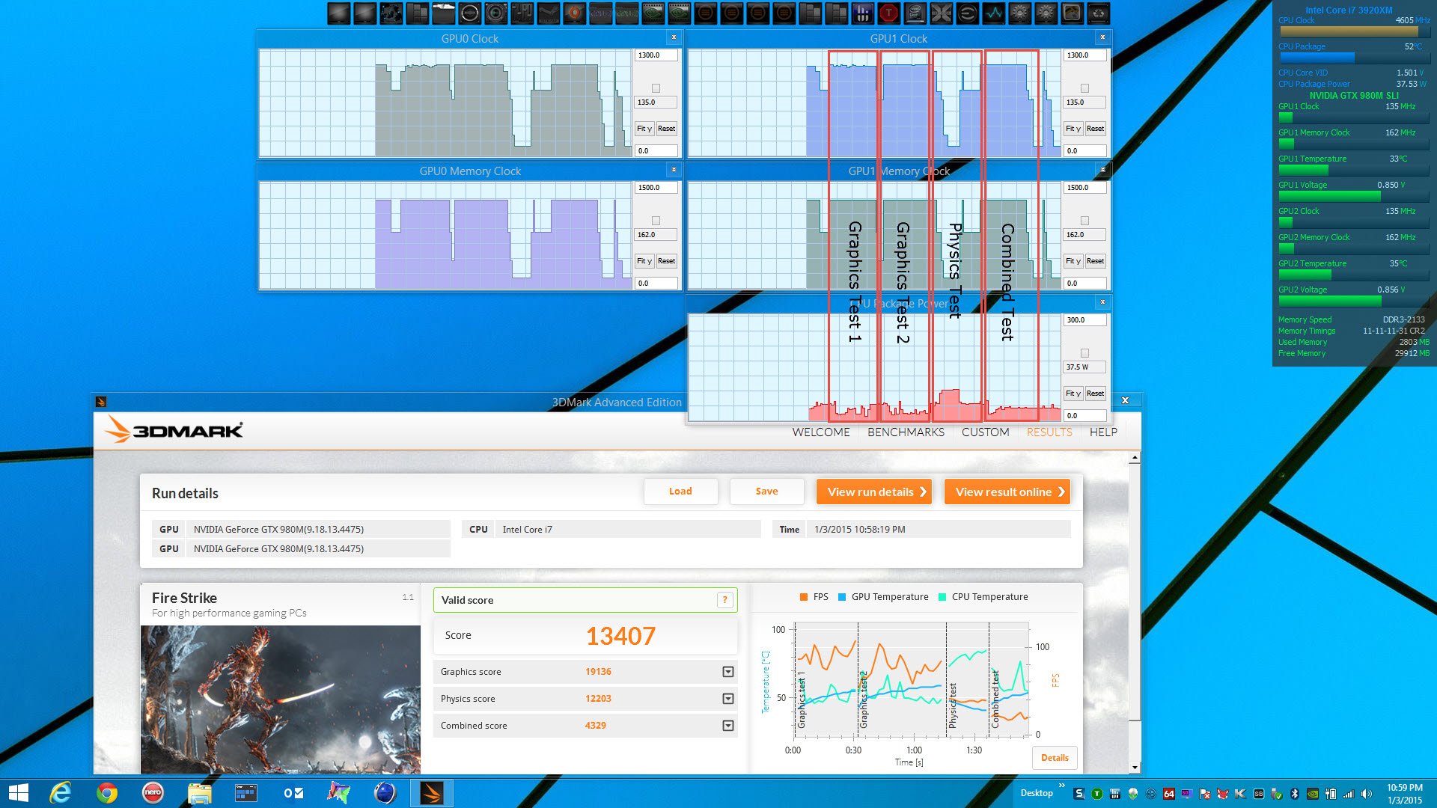This screenshot has height=808, width=1437.
Task: Open the camera lens icon in top dock
Action: 495,13
